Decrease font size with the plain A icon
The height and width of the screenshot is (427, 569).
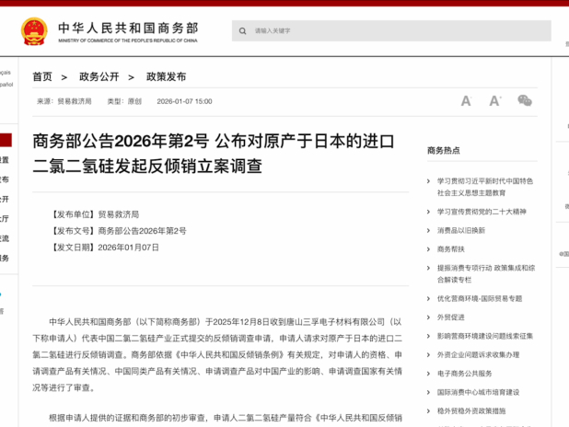click(x=466, y=101)
